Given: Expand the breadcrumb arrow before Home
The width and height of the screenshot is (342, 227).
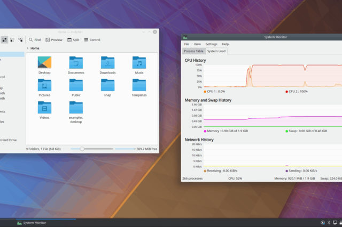Looking at the screenshot, I should tap(28, 48).
